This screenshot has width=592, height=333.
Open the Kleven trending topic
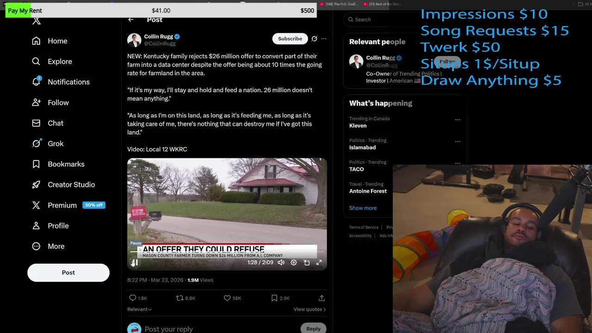[x=358, y=126]
